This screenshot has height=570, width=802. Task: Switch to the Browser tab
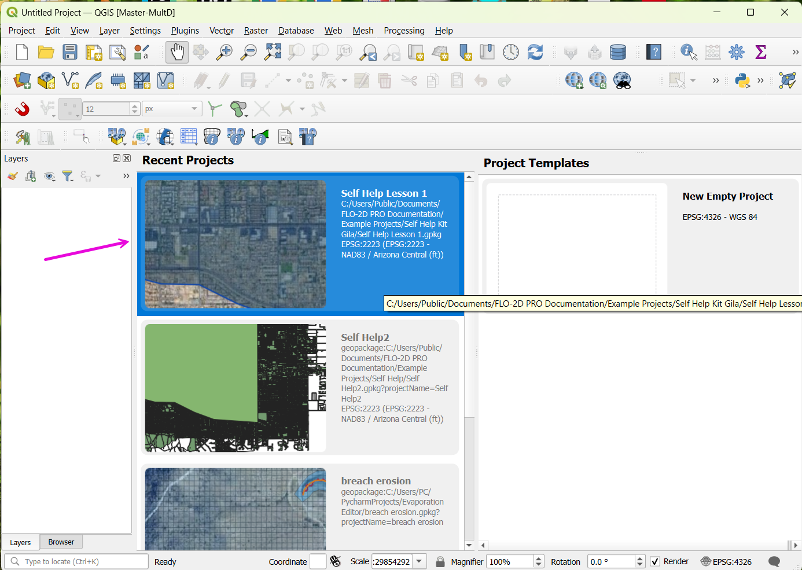(x=61, y=542)
